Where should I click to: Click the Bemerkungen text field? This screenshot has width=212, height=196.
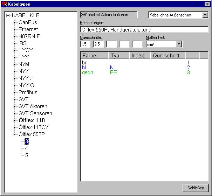144,30
